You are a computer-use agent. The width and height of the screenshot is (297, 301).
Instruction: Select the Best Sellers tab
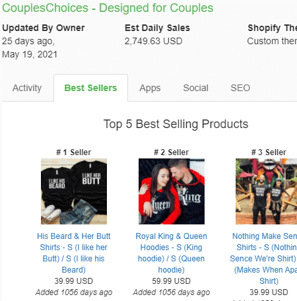90,88
